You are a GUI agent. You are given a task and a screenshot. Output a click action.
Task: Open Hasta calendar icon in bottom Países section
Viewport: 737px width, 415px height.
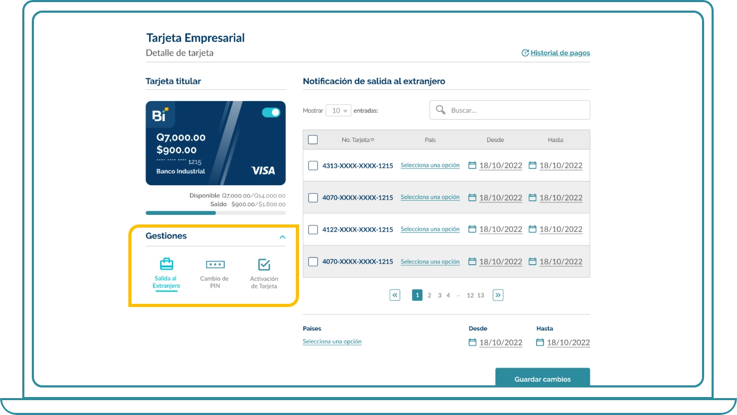click(540, 342)
